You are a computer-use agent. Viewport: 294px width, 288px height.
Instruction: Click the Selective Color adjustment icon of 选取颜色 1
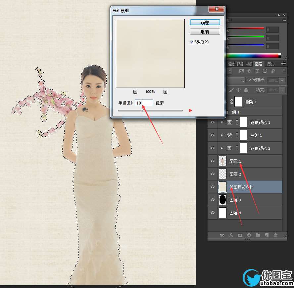click(229, 122)
